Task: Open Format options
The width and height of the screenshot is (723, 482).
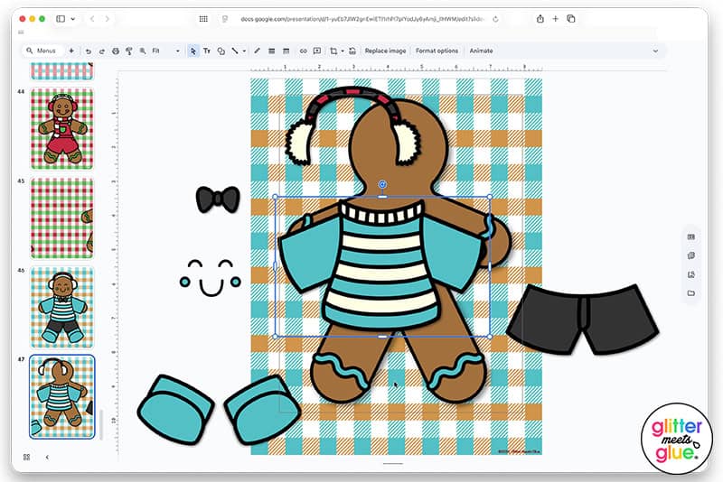Action: coord(437,51)
